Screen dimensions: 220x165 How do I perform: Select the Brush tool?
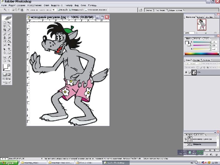coord(9,34)
